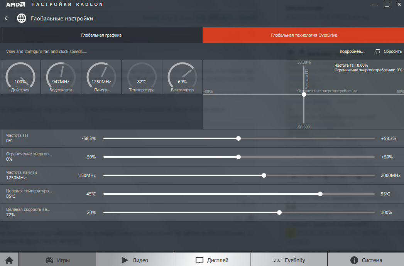Click the Целевая температура slider handle
This screenshot has height=266, width=404.
point(320,194)
